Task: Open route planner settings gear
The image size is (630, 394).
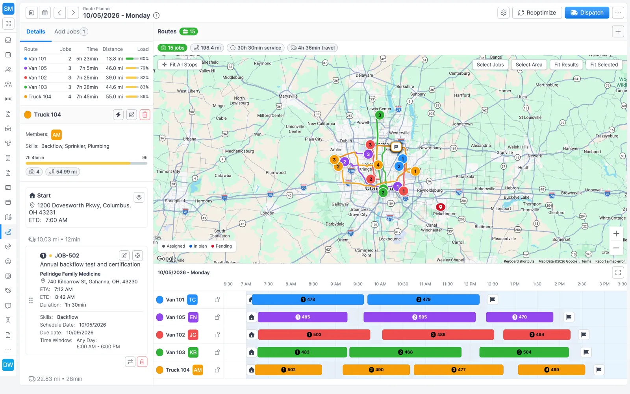Action: pyautogui.click(x=504, y=13)
